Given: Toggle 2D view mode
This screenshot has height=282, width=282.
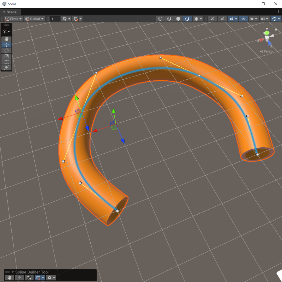Looking at the screenshot, I should click(213, 19).
